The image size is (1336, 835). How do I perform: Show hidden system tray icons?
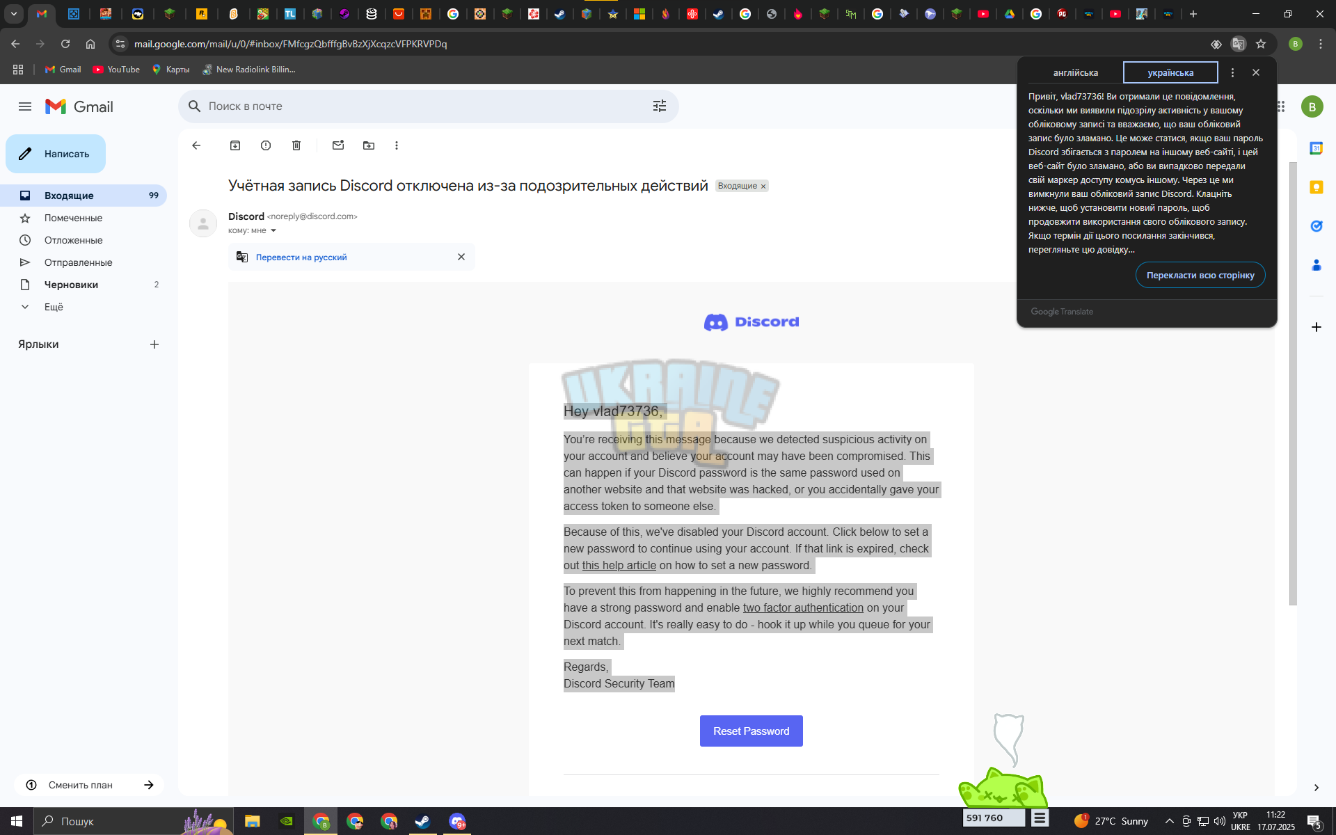[x=1169, y=821]
